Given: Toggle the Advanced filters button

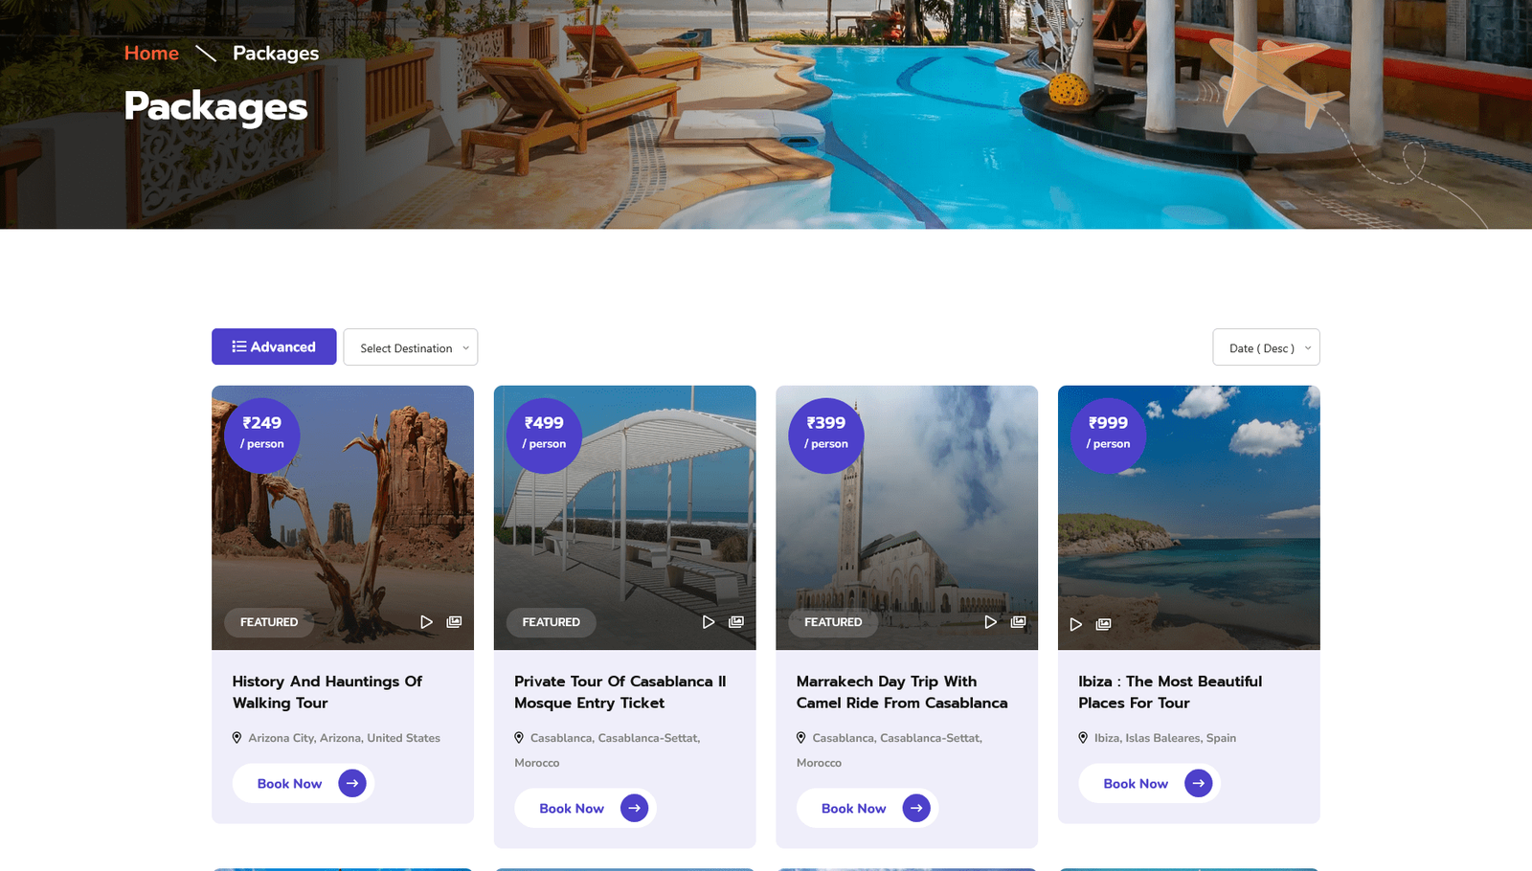Looking at the screenshot, I should coord(274,346).
